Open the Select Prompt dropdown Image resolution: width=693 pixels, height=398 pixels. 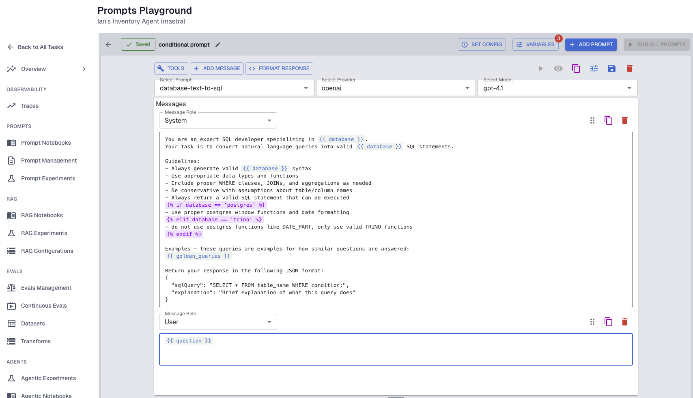tap(234, 88)
